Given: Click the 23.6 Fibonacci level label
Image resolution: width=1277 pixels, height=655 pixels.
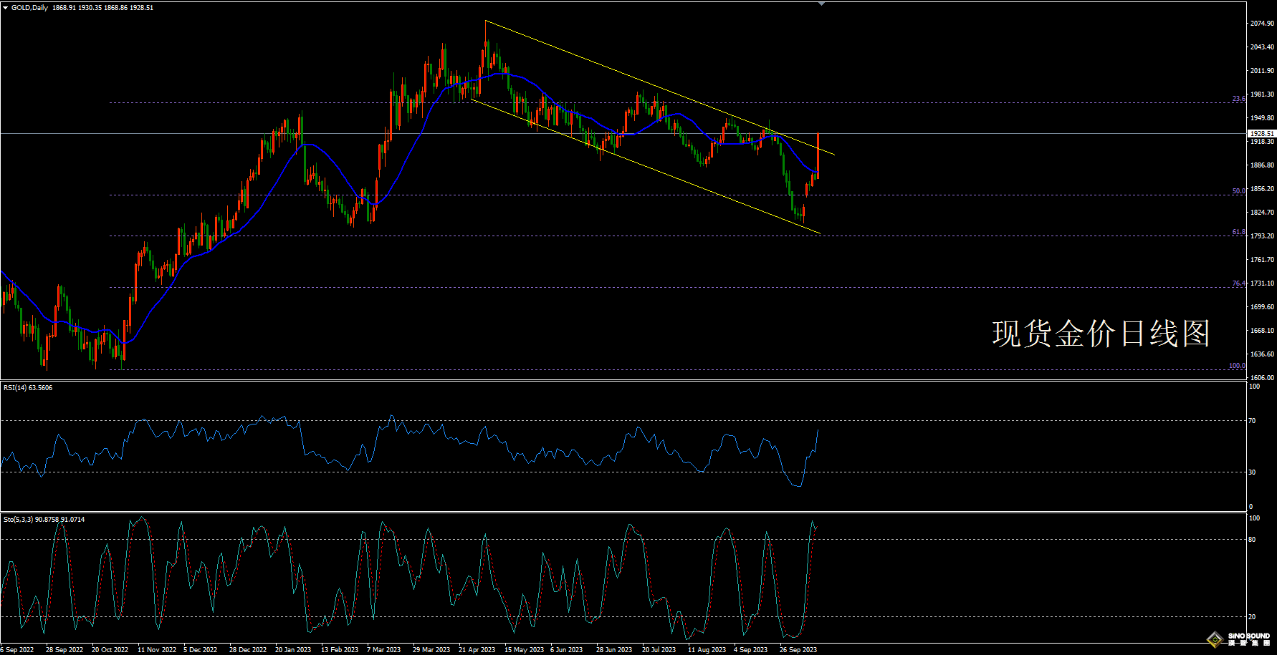Looking at the screenshot, I should (x=1238, y=99).
